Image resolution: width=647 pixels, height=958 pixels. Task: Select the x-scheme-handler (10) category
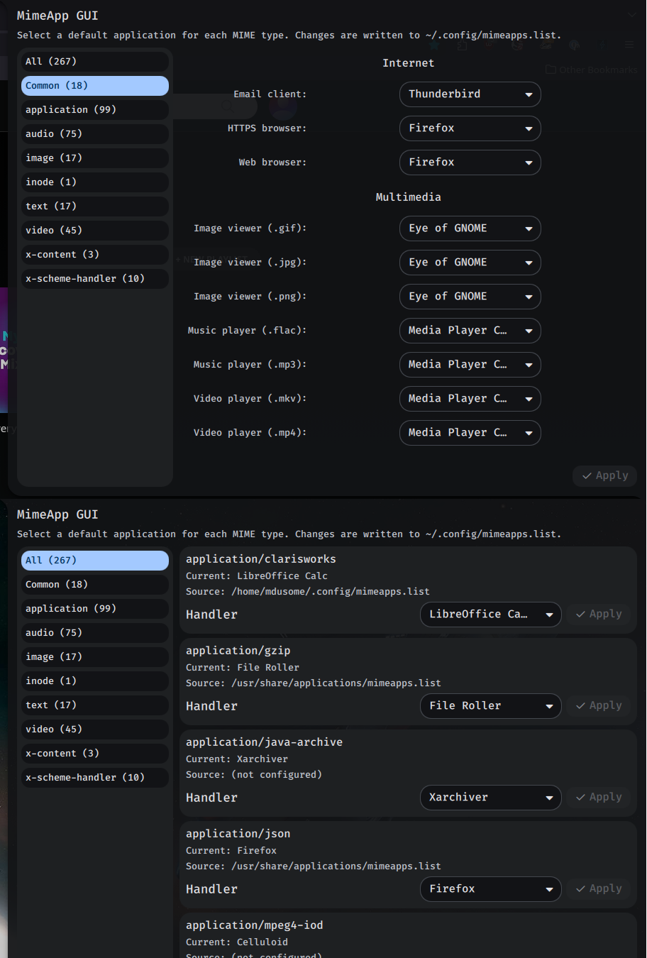(x=94, y=278)
